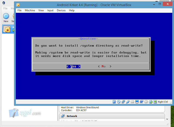Open network adapters status icon
Viewport: 174px width, 127px height.
coord(123,102)
